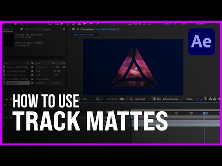Open the Triangle 1 dropdown in project info

(x=28, y=35)
